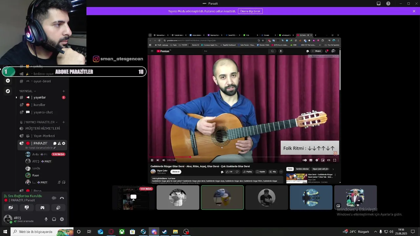Click the Kaydet save button
This screenshot has width=420, height=236.
click(x=261, y=172)
